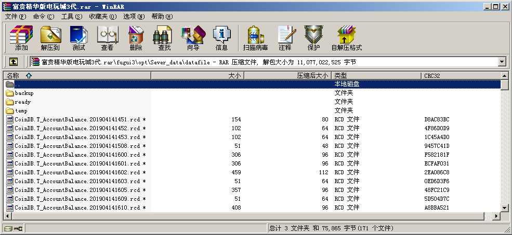
Task: Click CRC32 value 2EA086C8
Action: click(x=437, y=172)
